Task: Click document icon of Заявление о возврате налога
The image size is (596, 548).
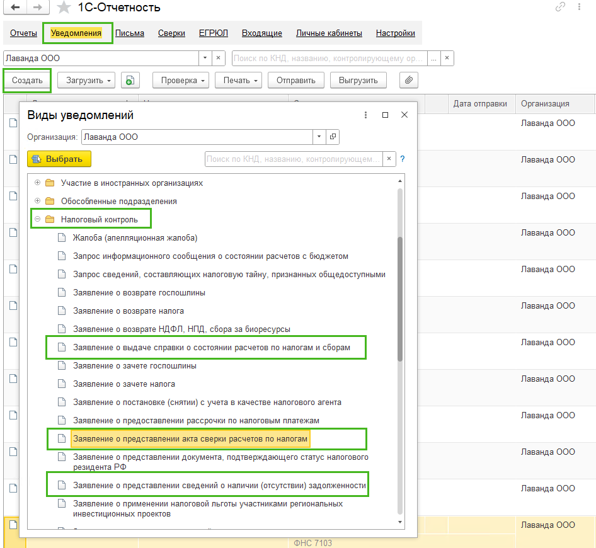Action: point(62,311)
